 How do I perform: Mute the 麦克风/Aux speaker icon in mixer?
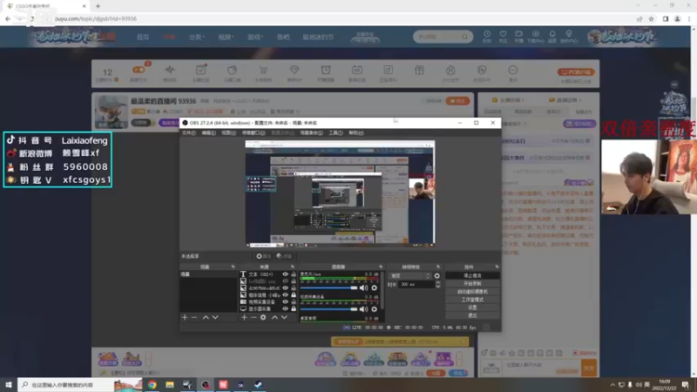363,288
